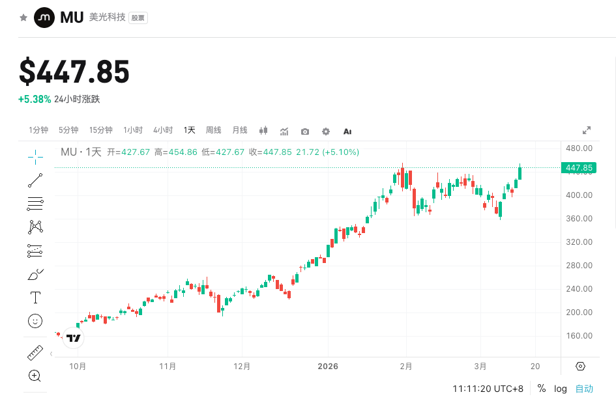Select the ruler measure tool
Screen dimensions: 616x403
pos(35,352)
